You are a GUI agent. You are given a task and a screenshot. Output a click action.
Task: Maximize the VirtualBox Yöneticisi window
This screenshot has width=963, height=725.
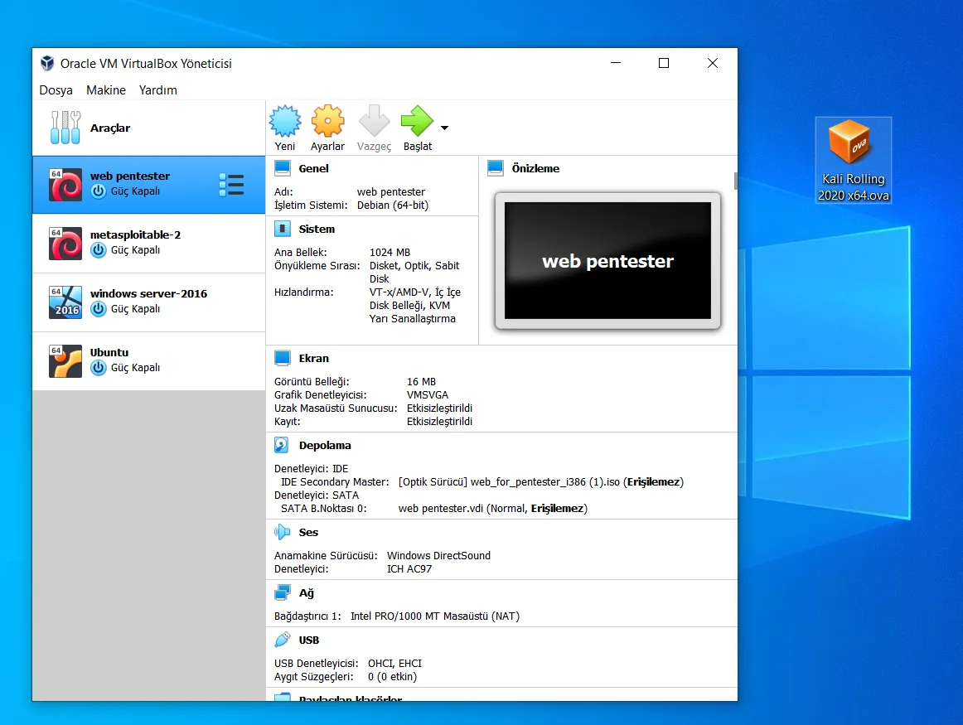pyautogui.click(x=664, y=63)
